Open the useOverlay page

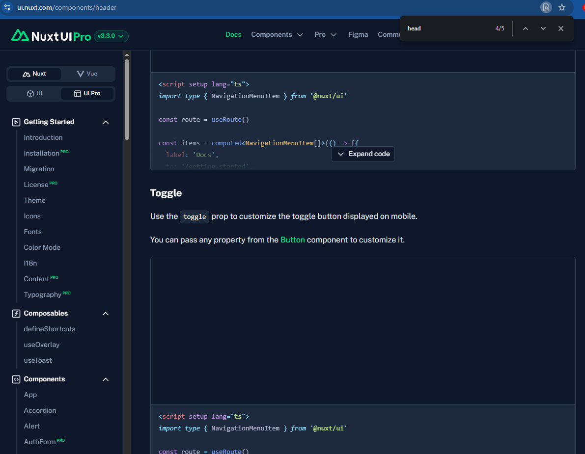click(42, 345)
